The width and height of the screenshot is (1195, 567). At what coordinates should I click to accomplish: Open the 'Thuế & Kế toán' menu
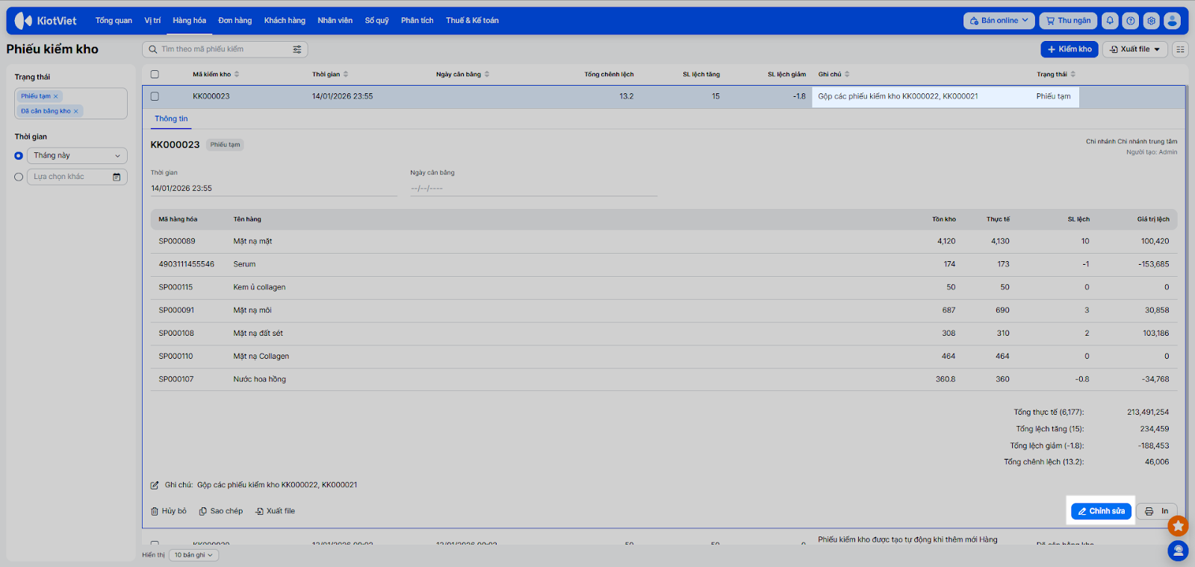[x=472, y=21]
